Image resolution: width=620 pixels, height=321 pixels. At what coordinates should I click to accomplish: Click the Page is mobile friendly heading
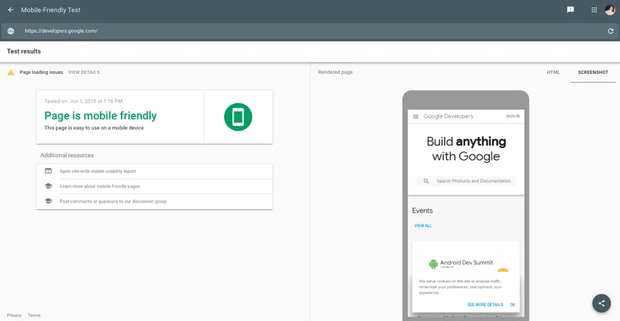101,115
